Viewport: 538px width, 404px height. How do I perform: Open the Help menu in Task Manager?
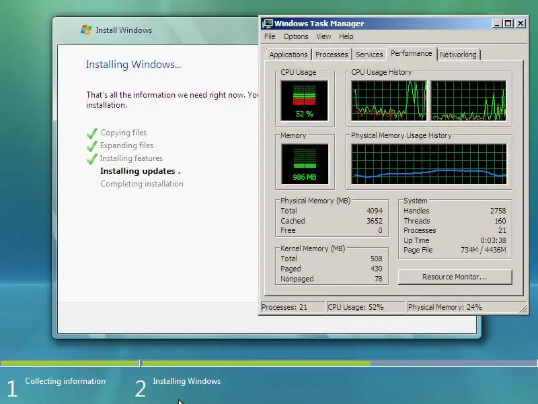coord(346,36)
